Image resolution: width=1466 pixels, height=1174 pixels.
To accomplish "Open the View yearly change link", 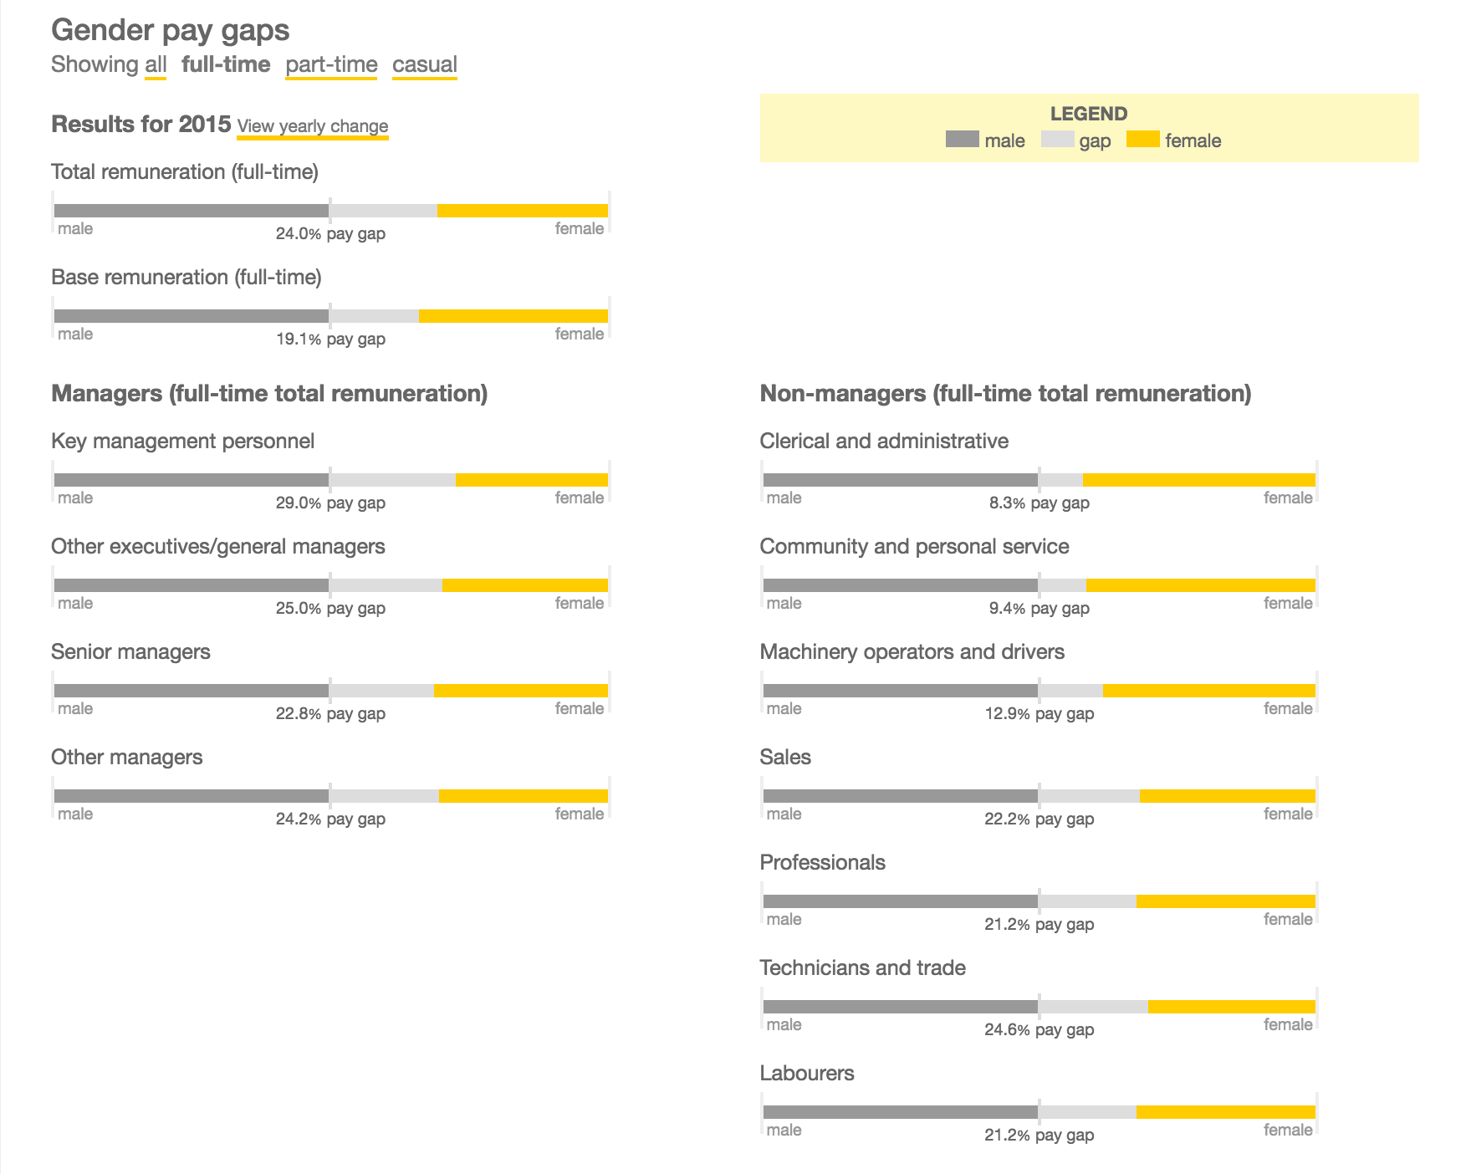I will (313, 126).
